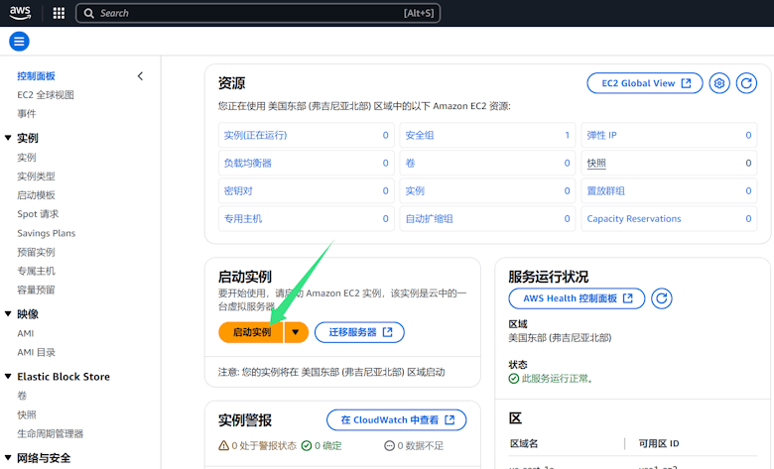774x469 pixels.
Task: Refresh the service health status panel
Action: tap(661, 298)
